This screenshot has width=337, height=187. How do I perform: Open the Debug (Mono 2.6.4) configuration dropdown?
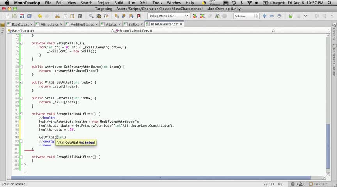coord(169,16)
